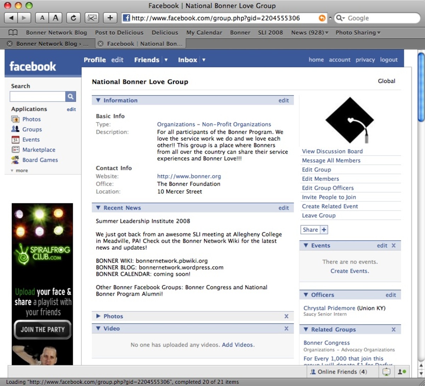Hide the Video section with its X

tap(286, 328)
